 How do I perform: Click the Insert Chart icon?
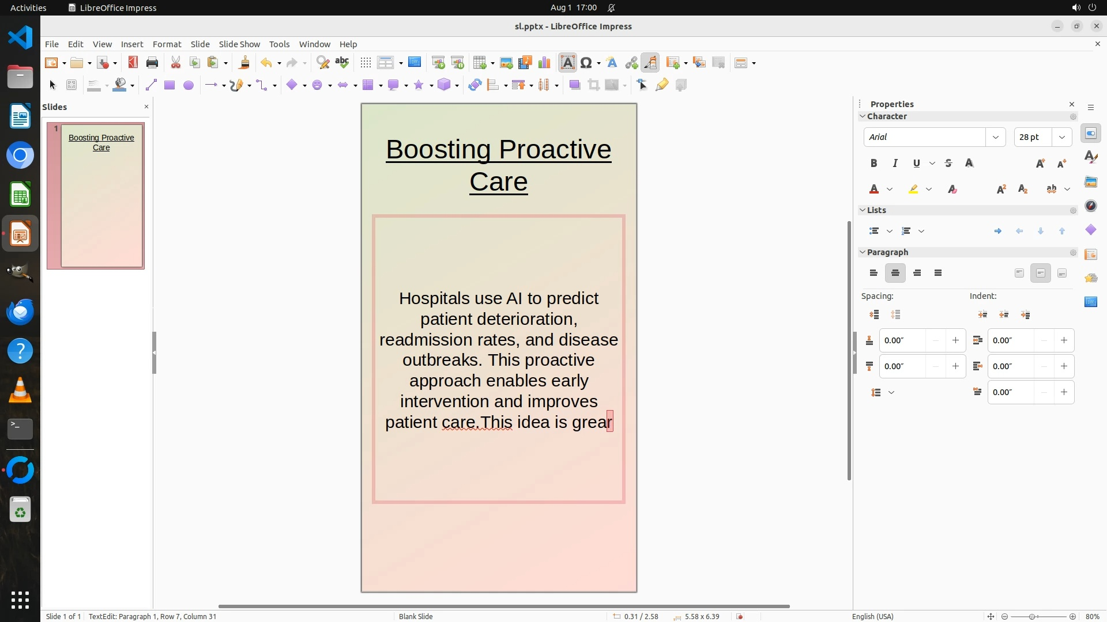[x=544, y=63]
